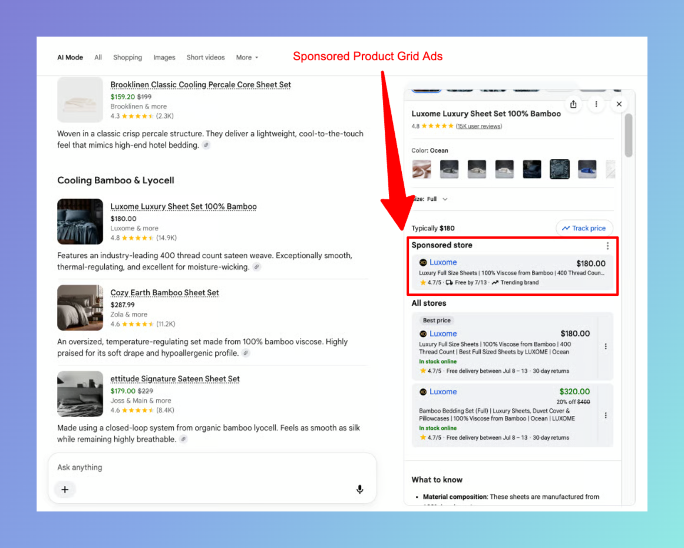This screenshot has width=684, height=548.
Task: Focus the Ask anything input field
Action: coord(212,467)
